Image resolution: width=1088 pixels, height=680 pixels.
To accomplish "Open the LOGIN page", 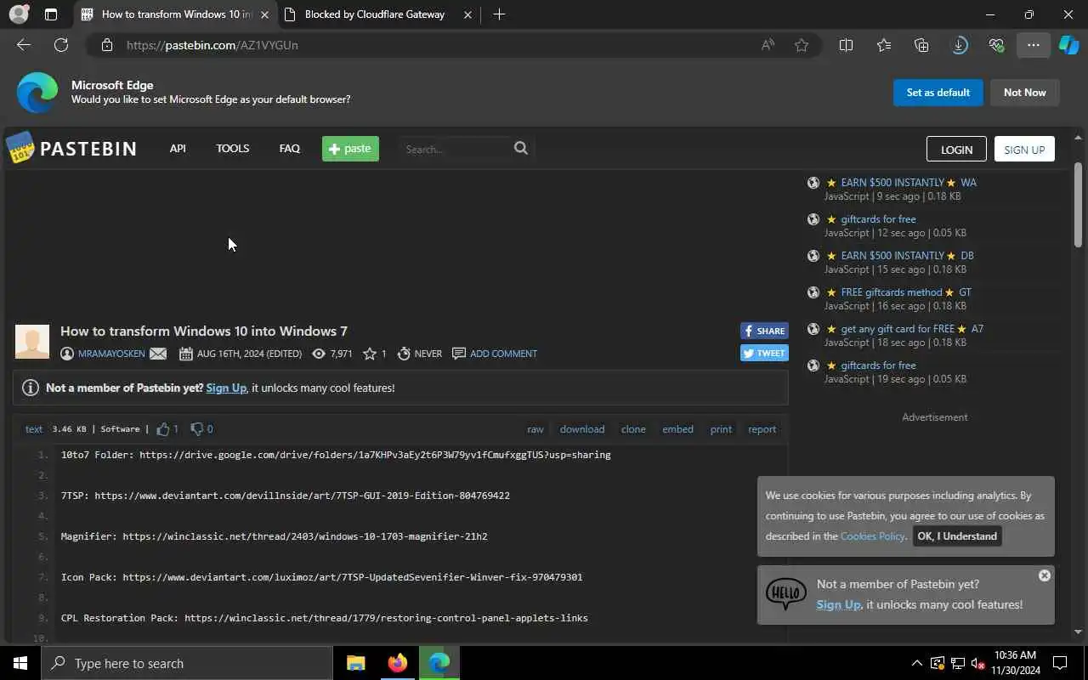I will [x=956, y=149].
